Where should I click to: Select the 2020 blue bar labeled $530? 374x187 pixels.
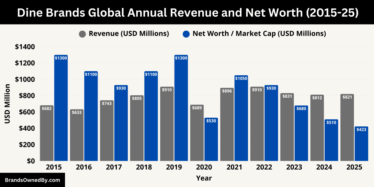coord(211,141)
